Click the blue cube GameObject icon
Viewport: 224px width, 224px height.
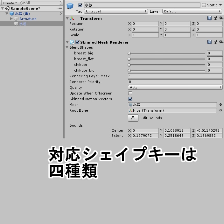click(x=70, y=6)
